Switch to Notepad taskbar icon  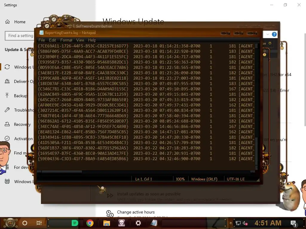click(x=154, y=223)
